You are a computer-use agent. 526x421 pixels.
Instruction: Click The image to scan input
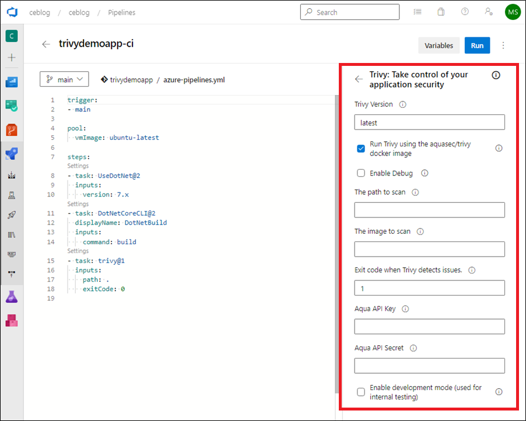(x=429, y=249)
